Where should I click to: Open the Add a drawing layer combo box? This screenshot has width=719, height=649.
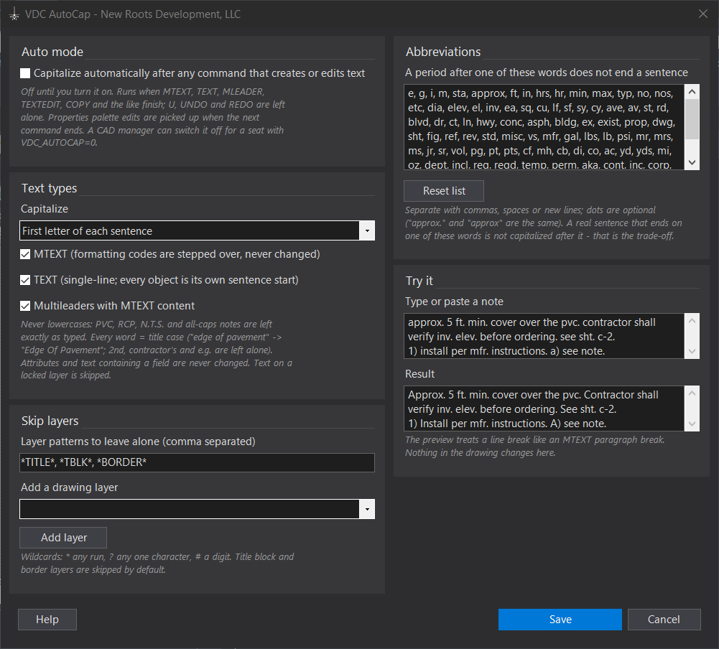click(198, 509)
